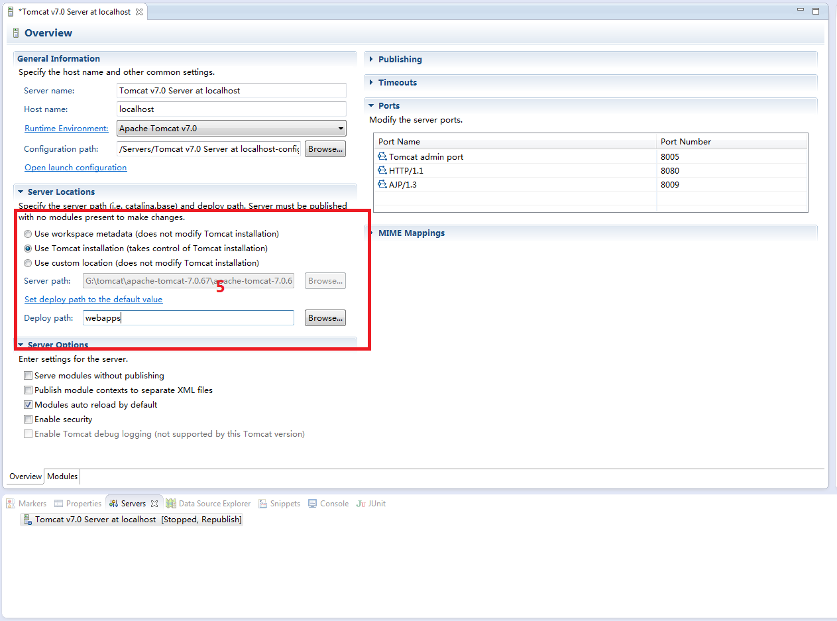Open the Properties view tab
The height and width of the screenshot is (621, 837).
(x=78, y=504)
